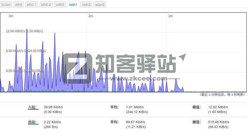The width and height of the screenshot is (248, 137).
Task: Open the eth0 tab
Action: (19, 4)
